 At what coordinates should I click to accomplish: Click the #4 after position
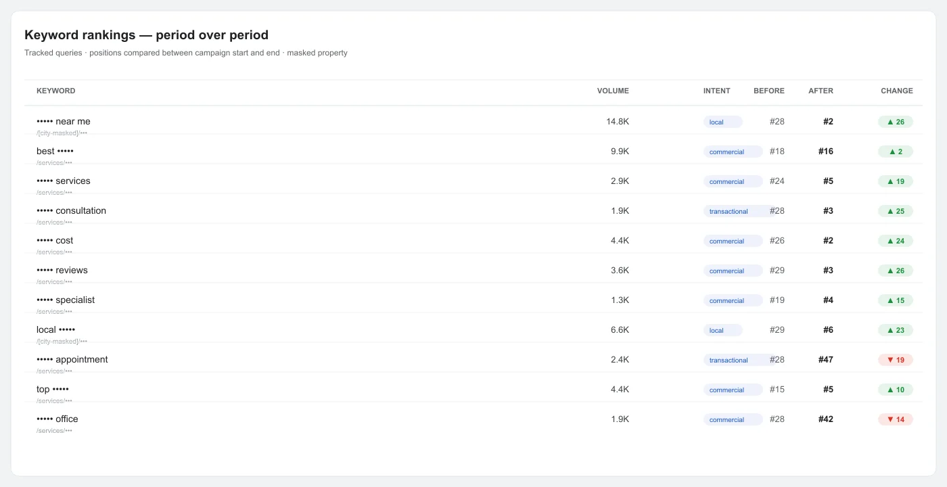click(x=829, y=300)
